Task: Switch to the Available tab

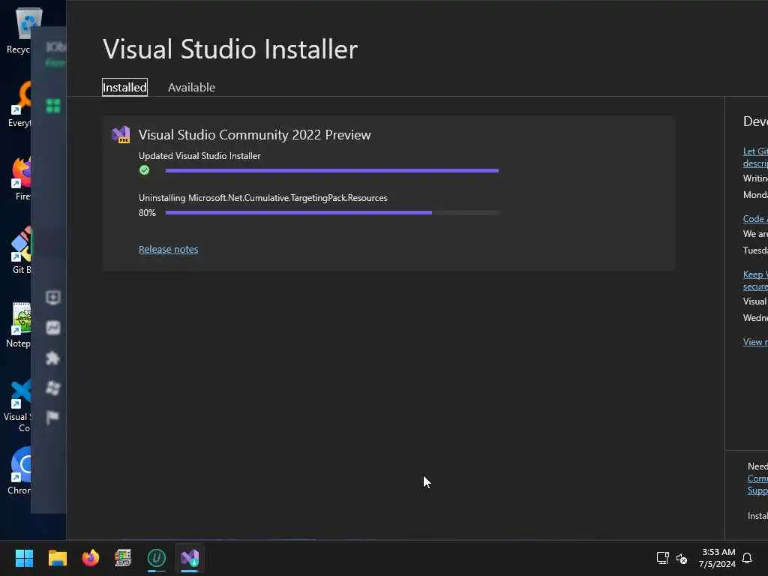Action: tap(191, 87)
